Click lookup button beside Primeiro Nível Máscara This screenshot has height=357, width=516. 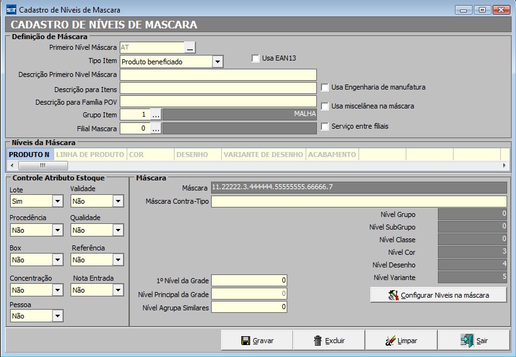point(190,47)
